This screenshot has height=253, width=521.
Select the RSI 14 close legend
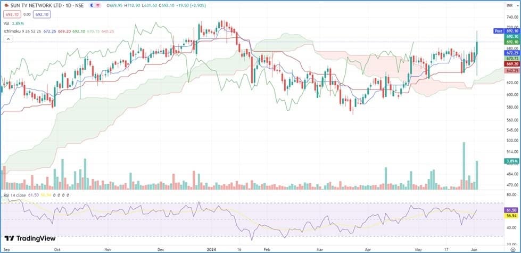tap(15, 194)
